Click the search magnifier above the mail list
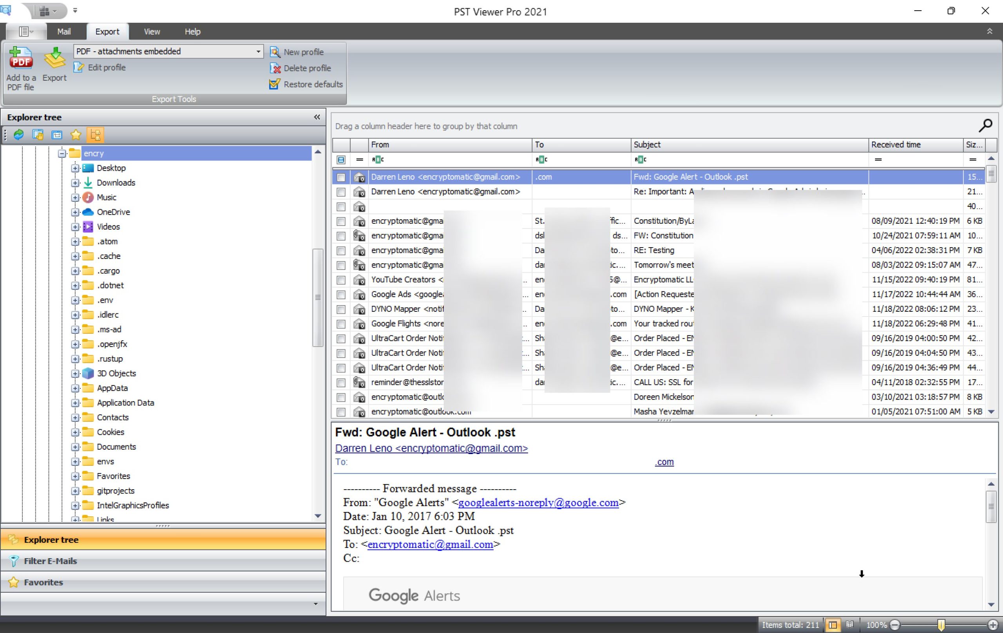 [x=985, y=125]
